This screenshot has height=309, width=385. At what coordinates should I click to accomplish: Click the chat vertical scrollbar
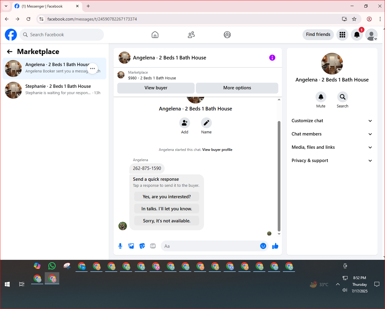coord(279,176)
